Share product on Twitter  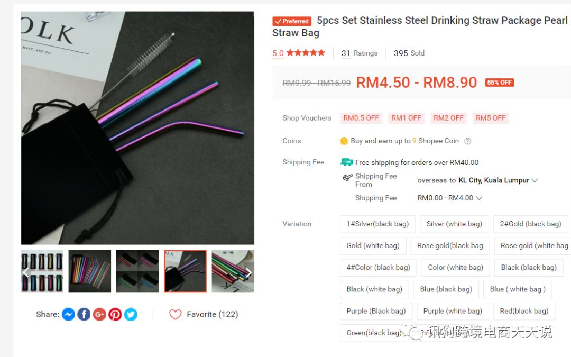131,314
